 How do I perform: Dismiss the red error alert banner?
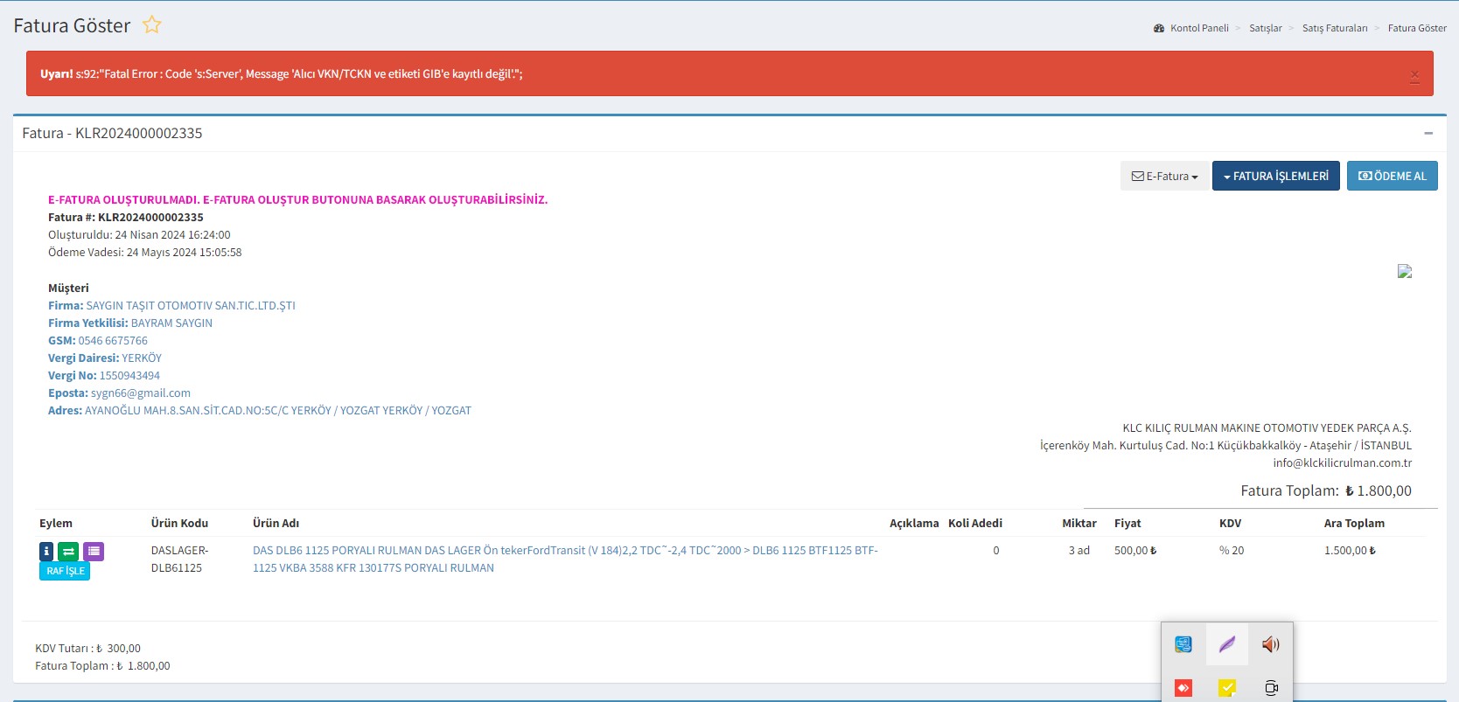[x=1414, y=76]
